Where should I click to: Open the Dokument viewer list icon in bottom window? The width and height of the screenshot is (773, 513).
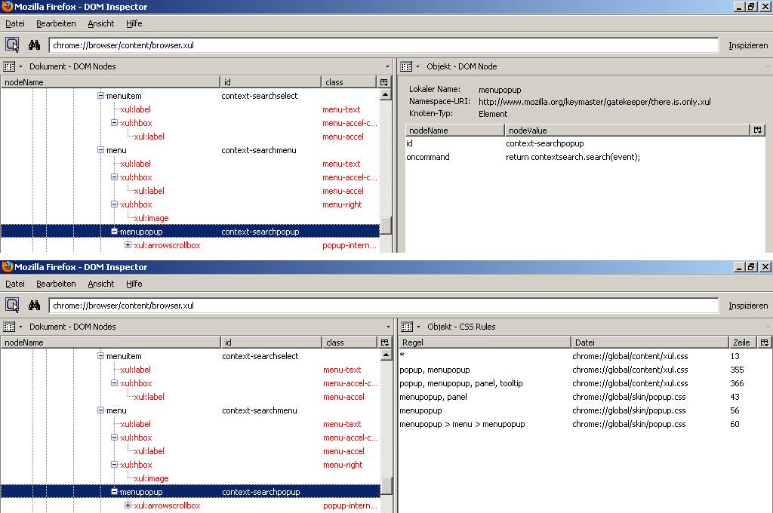[9, 326]
